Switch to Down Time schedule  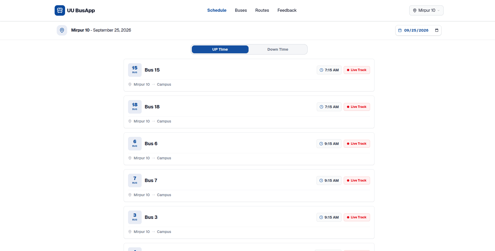[278, 49]
